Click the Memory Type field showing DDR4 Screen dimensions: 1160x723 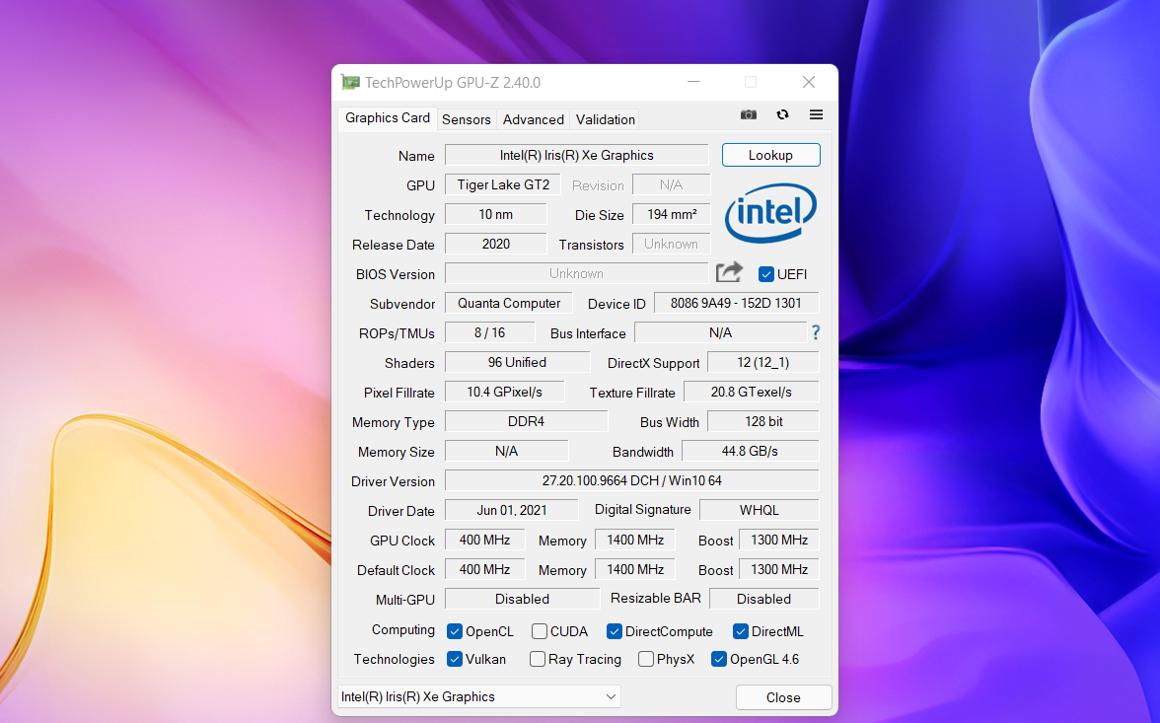click(526, 422)
